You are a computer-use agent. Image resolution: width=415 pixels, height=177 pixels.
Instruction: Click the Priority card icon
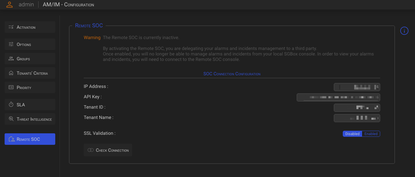(x=11, y=87)
